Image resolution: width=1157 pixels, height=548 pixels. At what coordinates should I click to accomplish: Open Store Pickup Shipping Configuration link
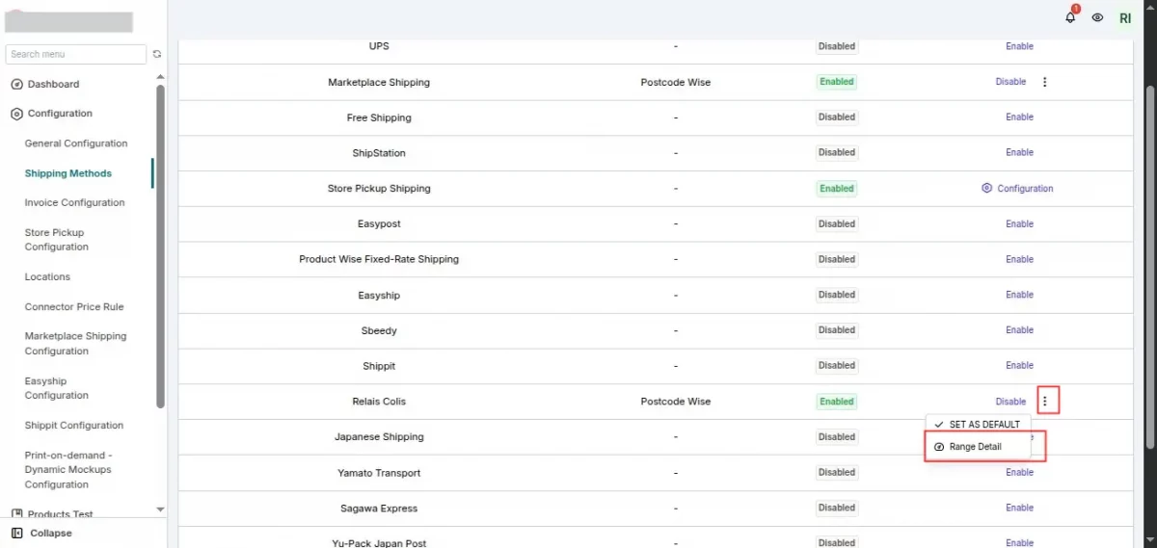[1018, 189]
